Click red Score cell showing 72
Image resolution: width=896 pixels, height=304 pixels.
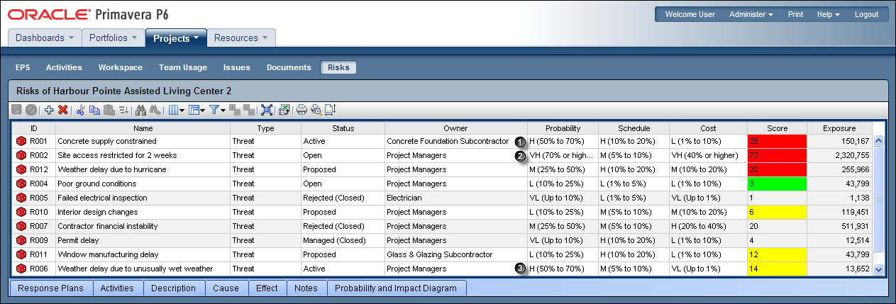tap(777, 155)
